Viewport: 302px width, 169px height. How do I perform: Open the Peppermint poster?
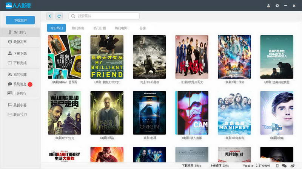click(234, 155)
